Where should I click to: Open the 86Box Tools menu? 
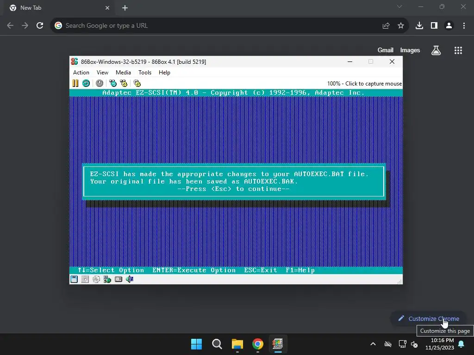coord(145,73)
